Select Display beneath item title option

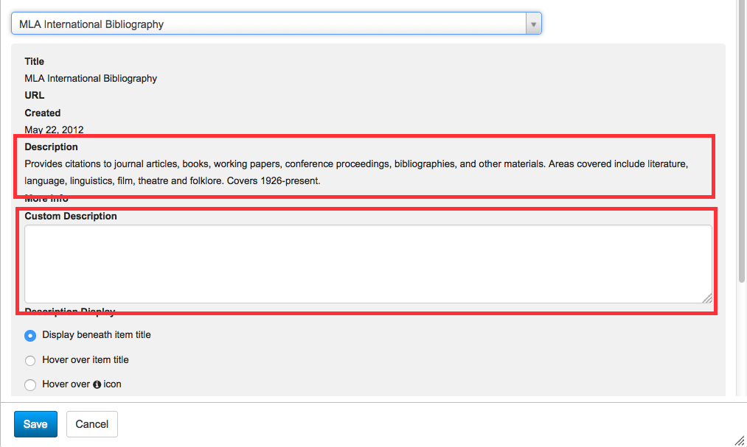(30, 336)
